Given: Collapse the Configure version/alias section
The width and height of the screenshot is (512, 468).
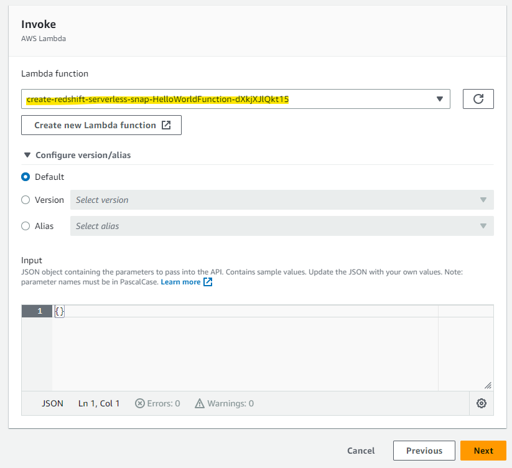Looking at the screenshot, I should tap(77, 155).
